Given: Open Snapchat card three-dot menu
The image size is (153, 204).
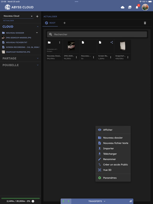Looking at the screenshot, I should click(x=128, y=57).
